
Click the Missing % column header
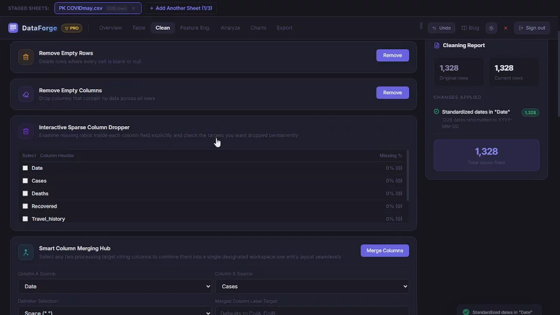(391, 155)
